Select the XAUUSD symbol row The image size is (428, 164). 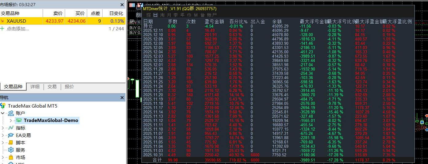click(x=63, y=21)
